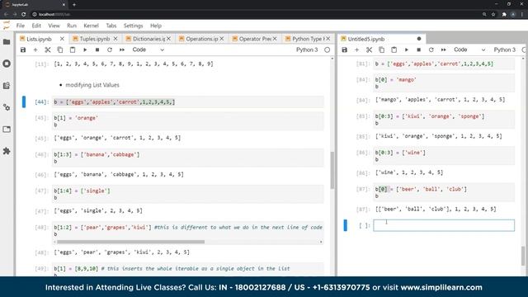Open the Open Tabs sidebar icon
The width and height of the screenshot is (528, 297).
pyautogui.click(x=7, y=130)
